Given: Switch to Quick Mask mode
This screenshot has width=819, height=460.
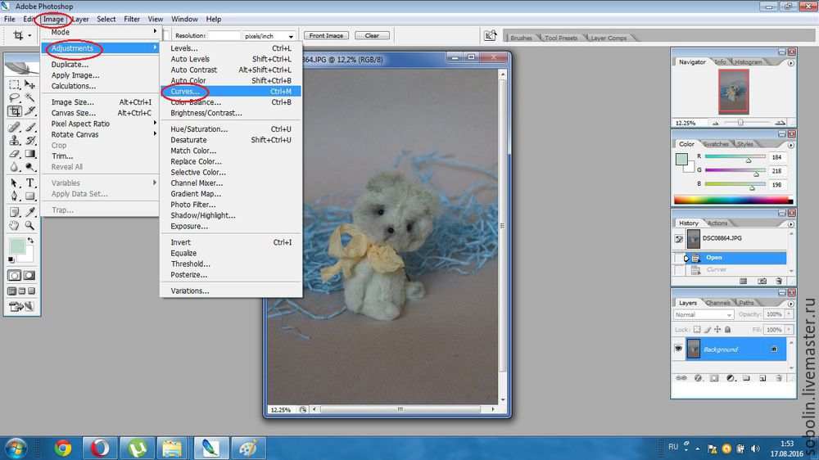Looking at the screenshot, I should click(29, 275).
